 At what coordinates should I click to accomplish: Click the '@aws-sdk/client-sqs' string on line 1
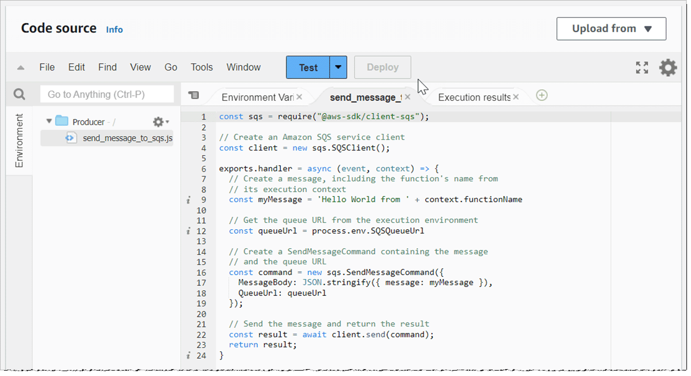(368, 116)
